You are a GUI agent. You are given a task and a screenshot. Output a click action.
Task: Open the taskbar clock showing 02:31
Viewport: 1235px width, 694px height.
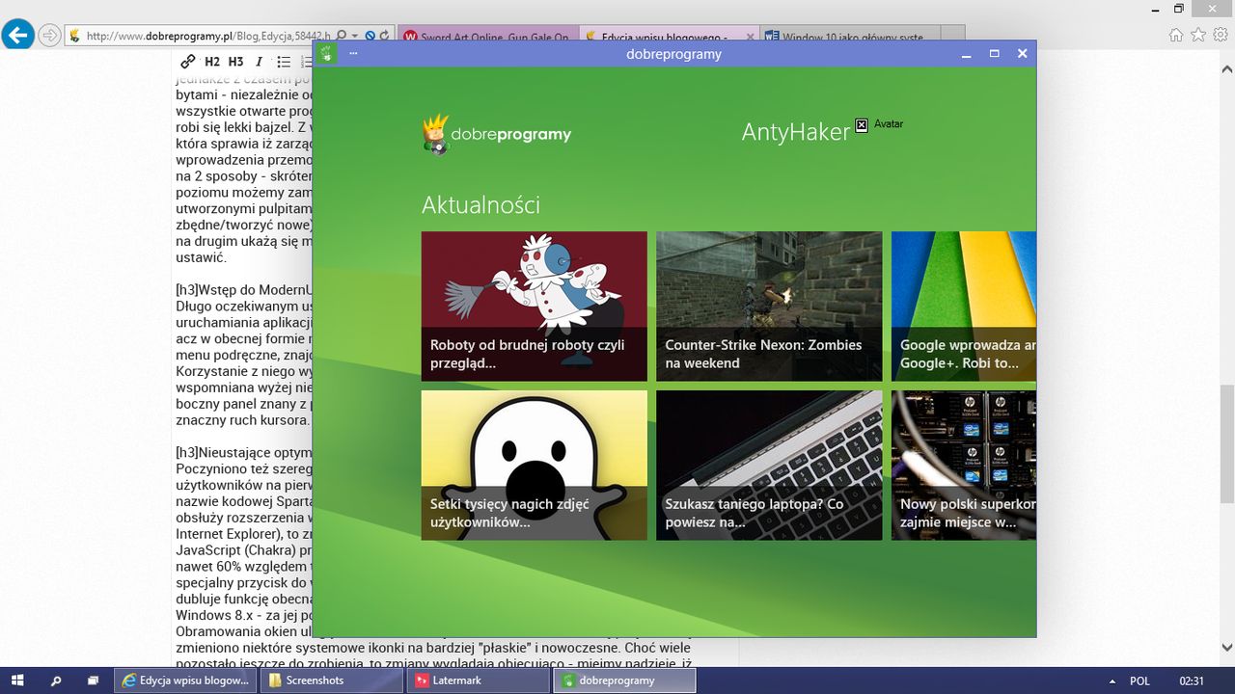tap(1192, 681)
